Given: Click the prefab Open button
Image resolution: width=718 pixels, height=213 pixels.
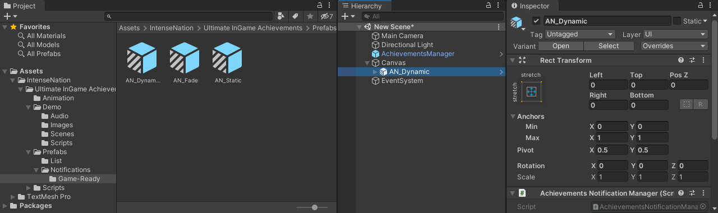Looking at the screenshot, I should click(x=561, y=46).
